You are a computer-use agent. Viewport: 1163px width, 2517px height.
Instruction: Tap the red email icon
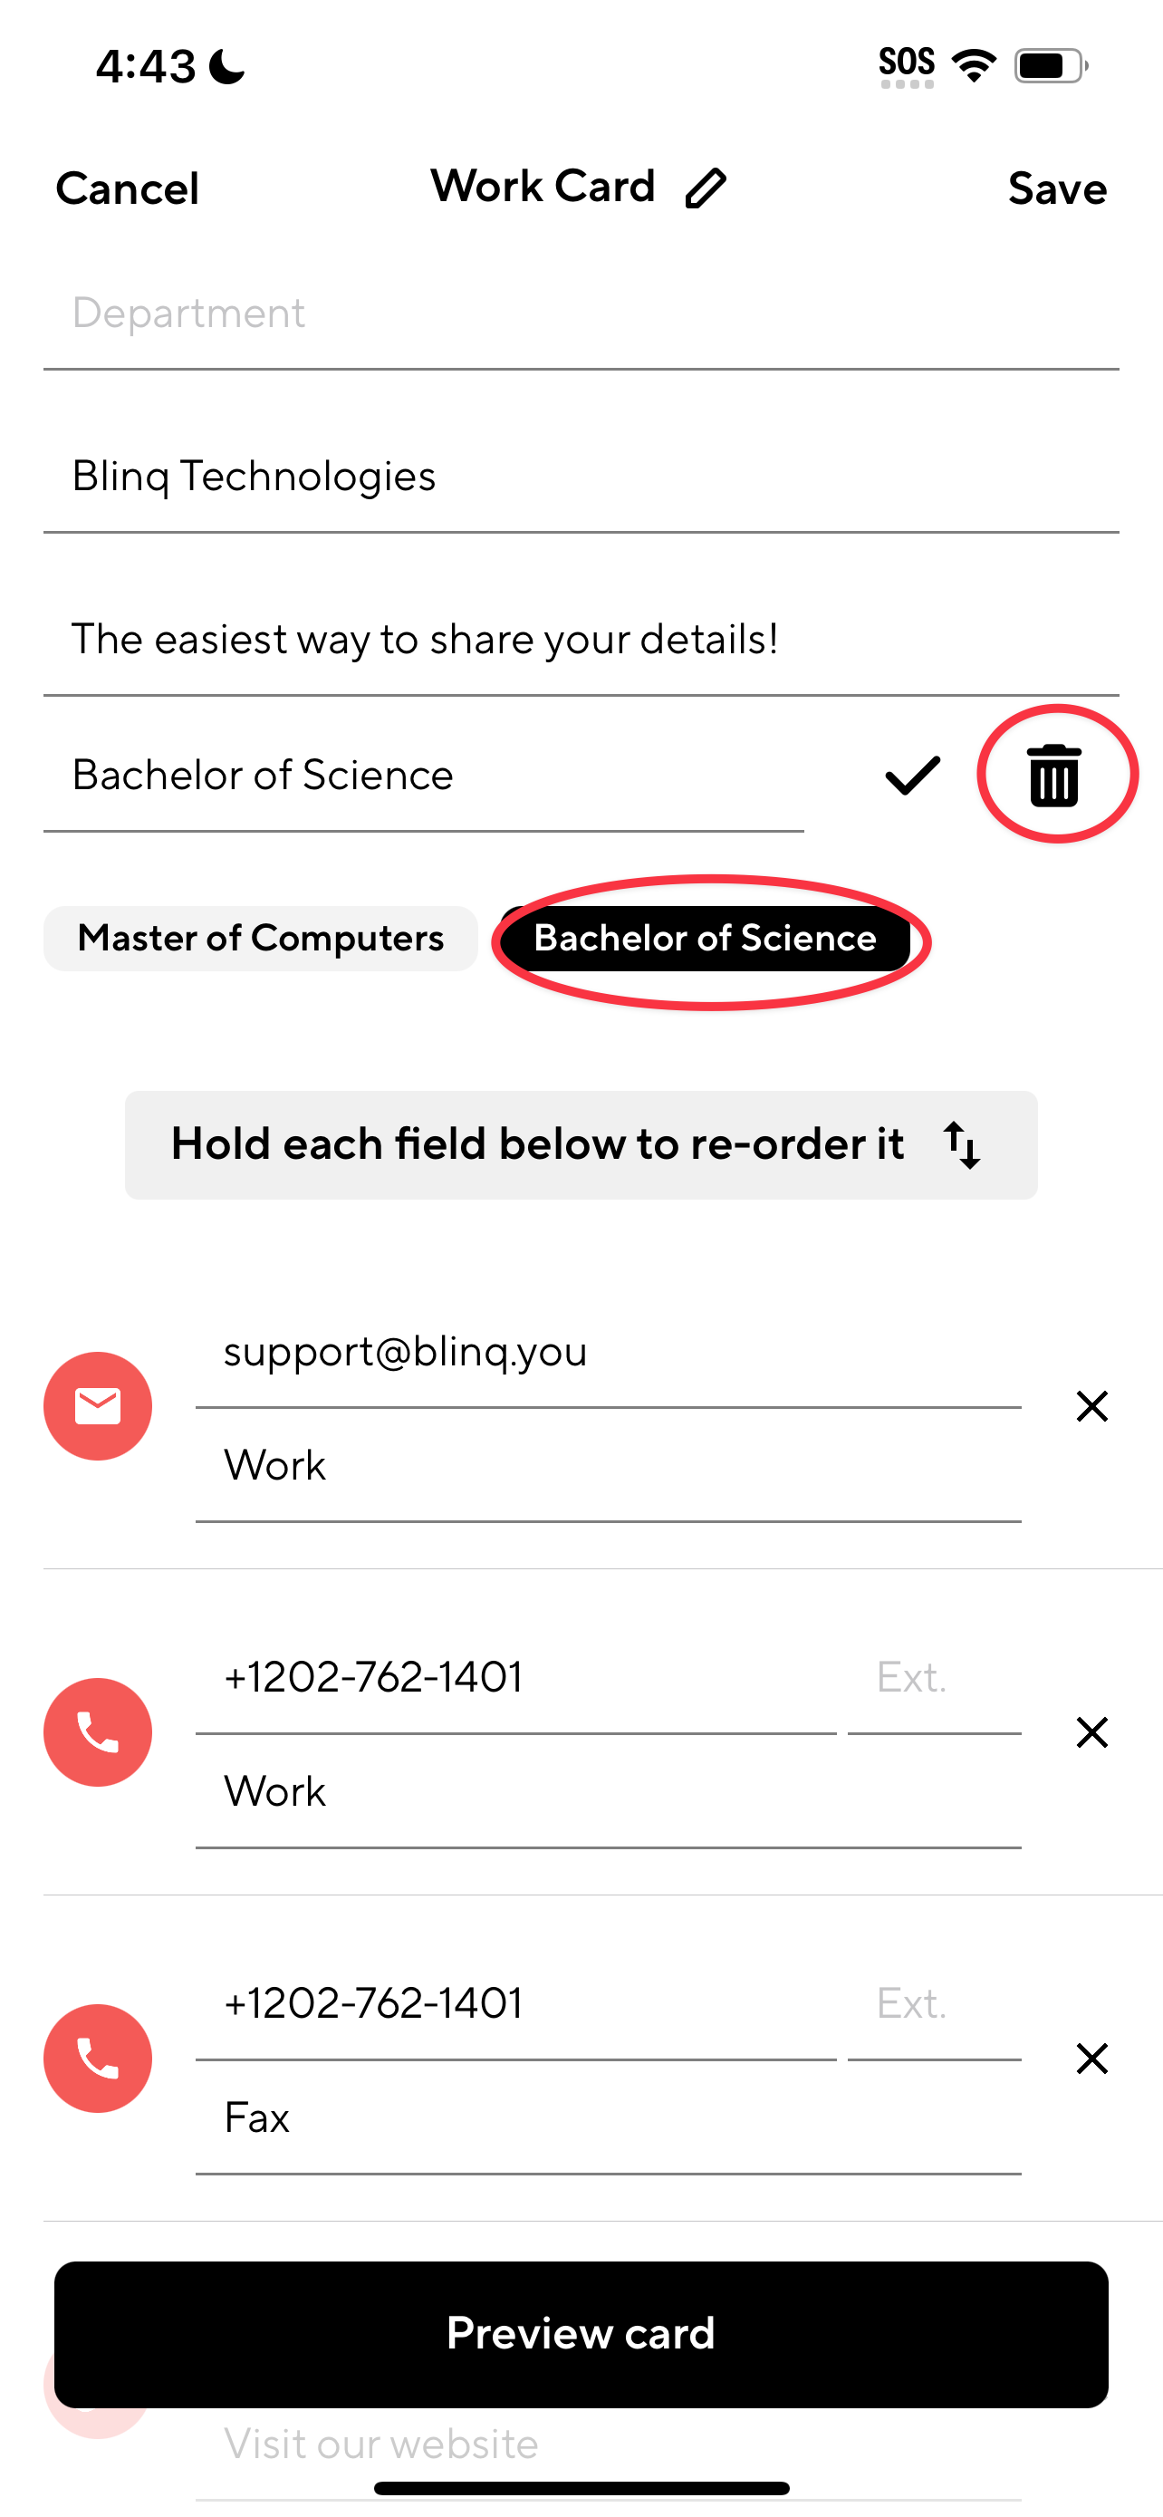click(98, 1406)
